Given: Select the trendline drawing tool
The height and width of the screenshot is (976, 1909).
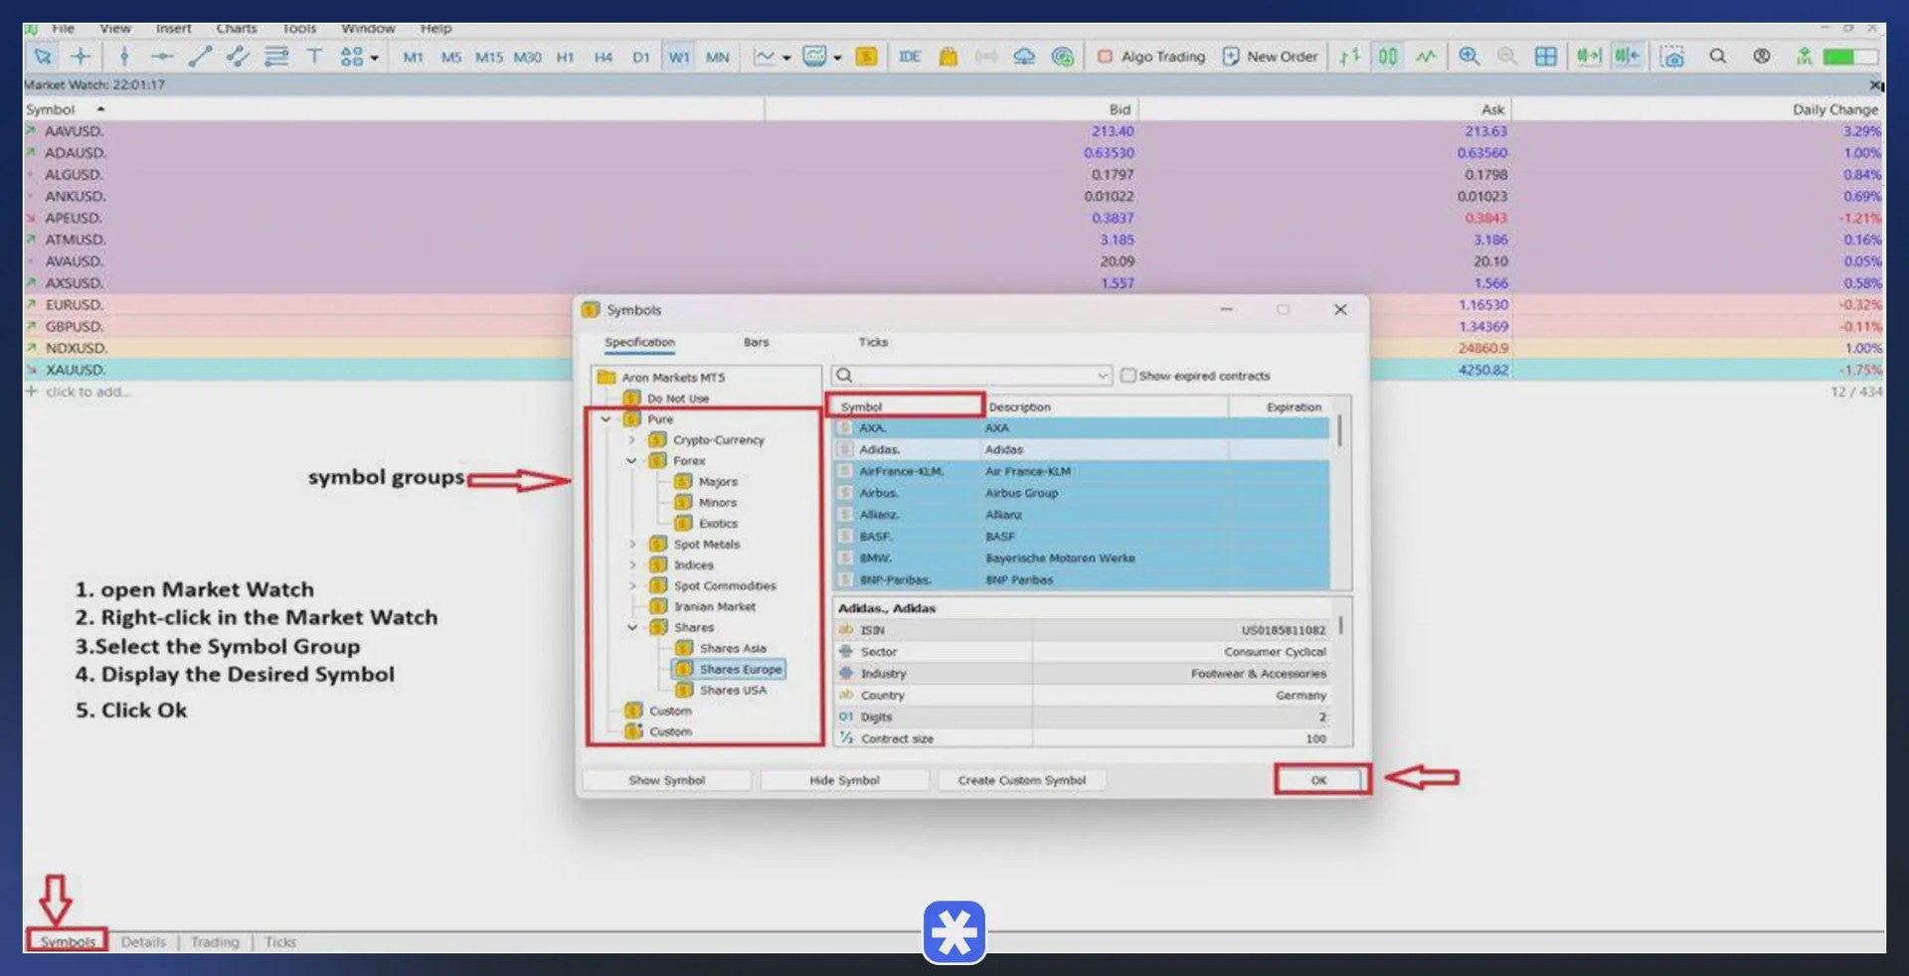Looking at the screenshot, I should coord(200,57).
